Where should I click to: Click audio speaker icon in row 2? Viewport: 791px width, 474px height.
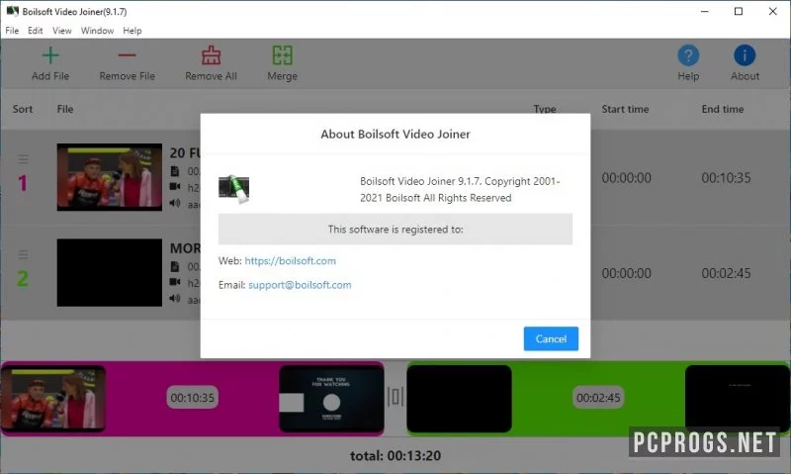coord(175,298)
